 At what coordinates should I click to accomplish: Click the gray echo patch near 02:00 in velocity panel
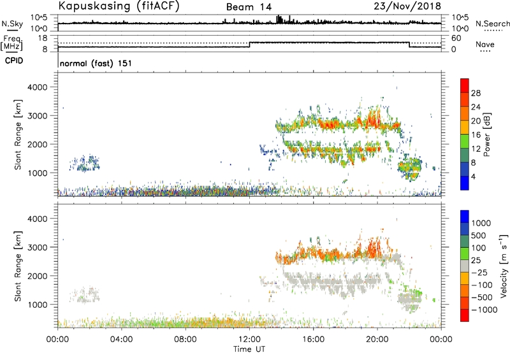85,295
